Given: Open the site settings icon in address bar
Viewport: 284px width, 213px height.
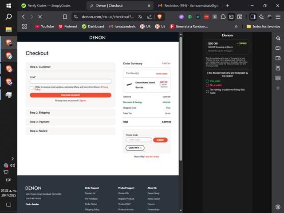Looking at the screenshot, I should 76,17.
